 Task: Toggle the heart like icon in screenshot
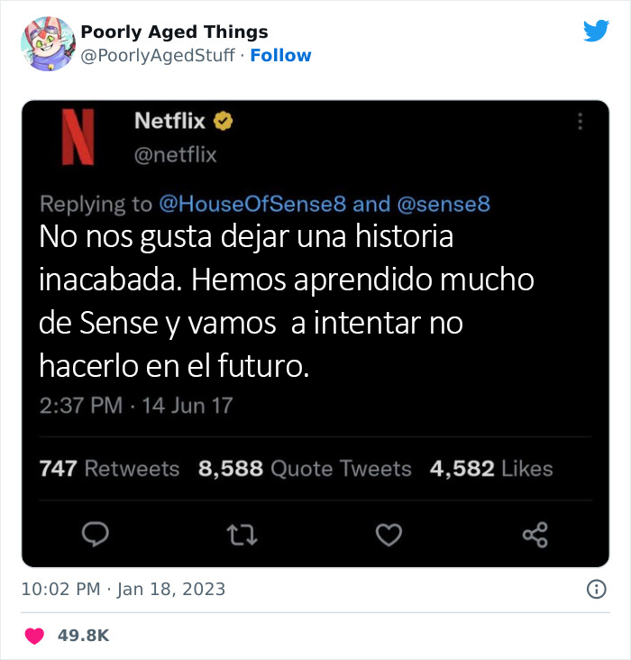[389, 535]
